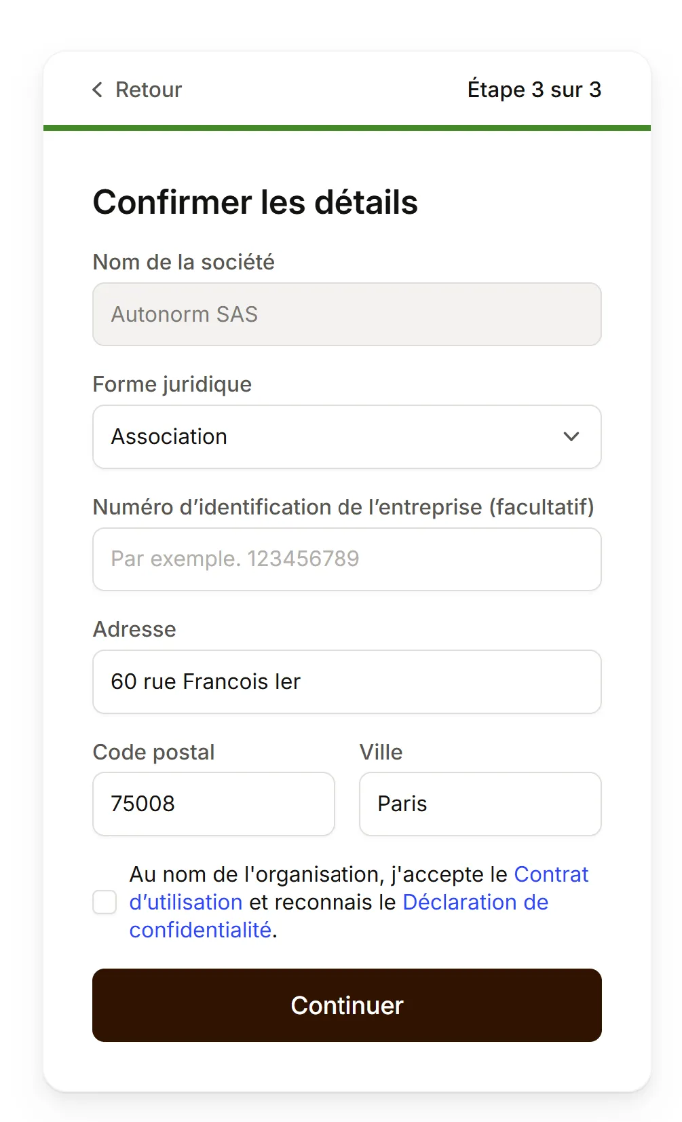Click the Nom de la société label
Image resolution: width=682 pixels, height=1122 pixels.
(x=183, y=262)
